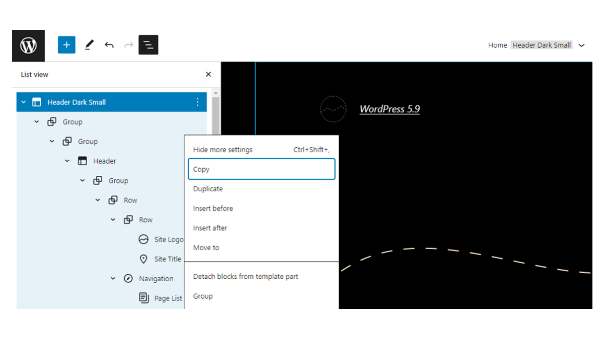Collapse the Group under the Header row
Screen dimensions: 604x339
point(83,180)
